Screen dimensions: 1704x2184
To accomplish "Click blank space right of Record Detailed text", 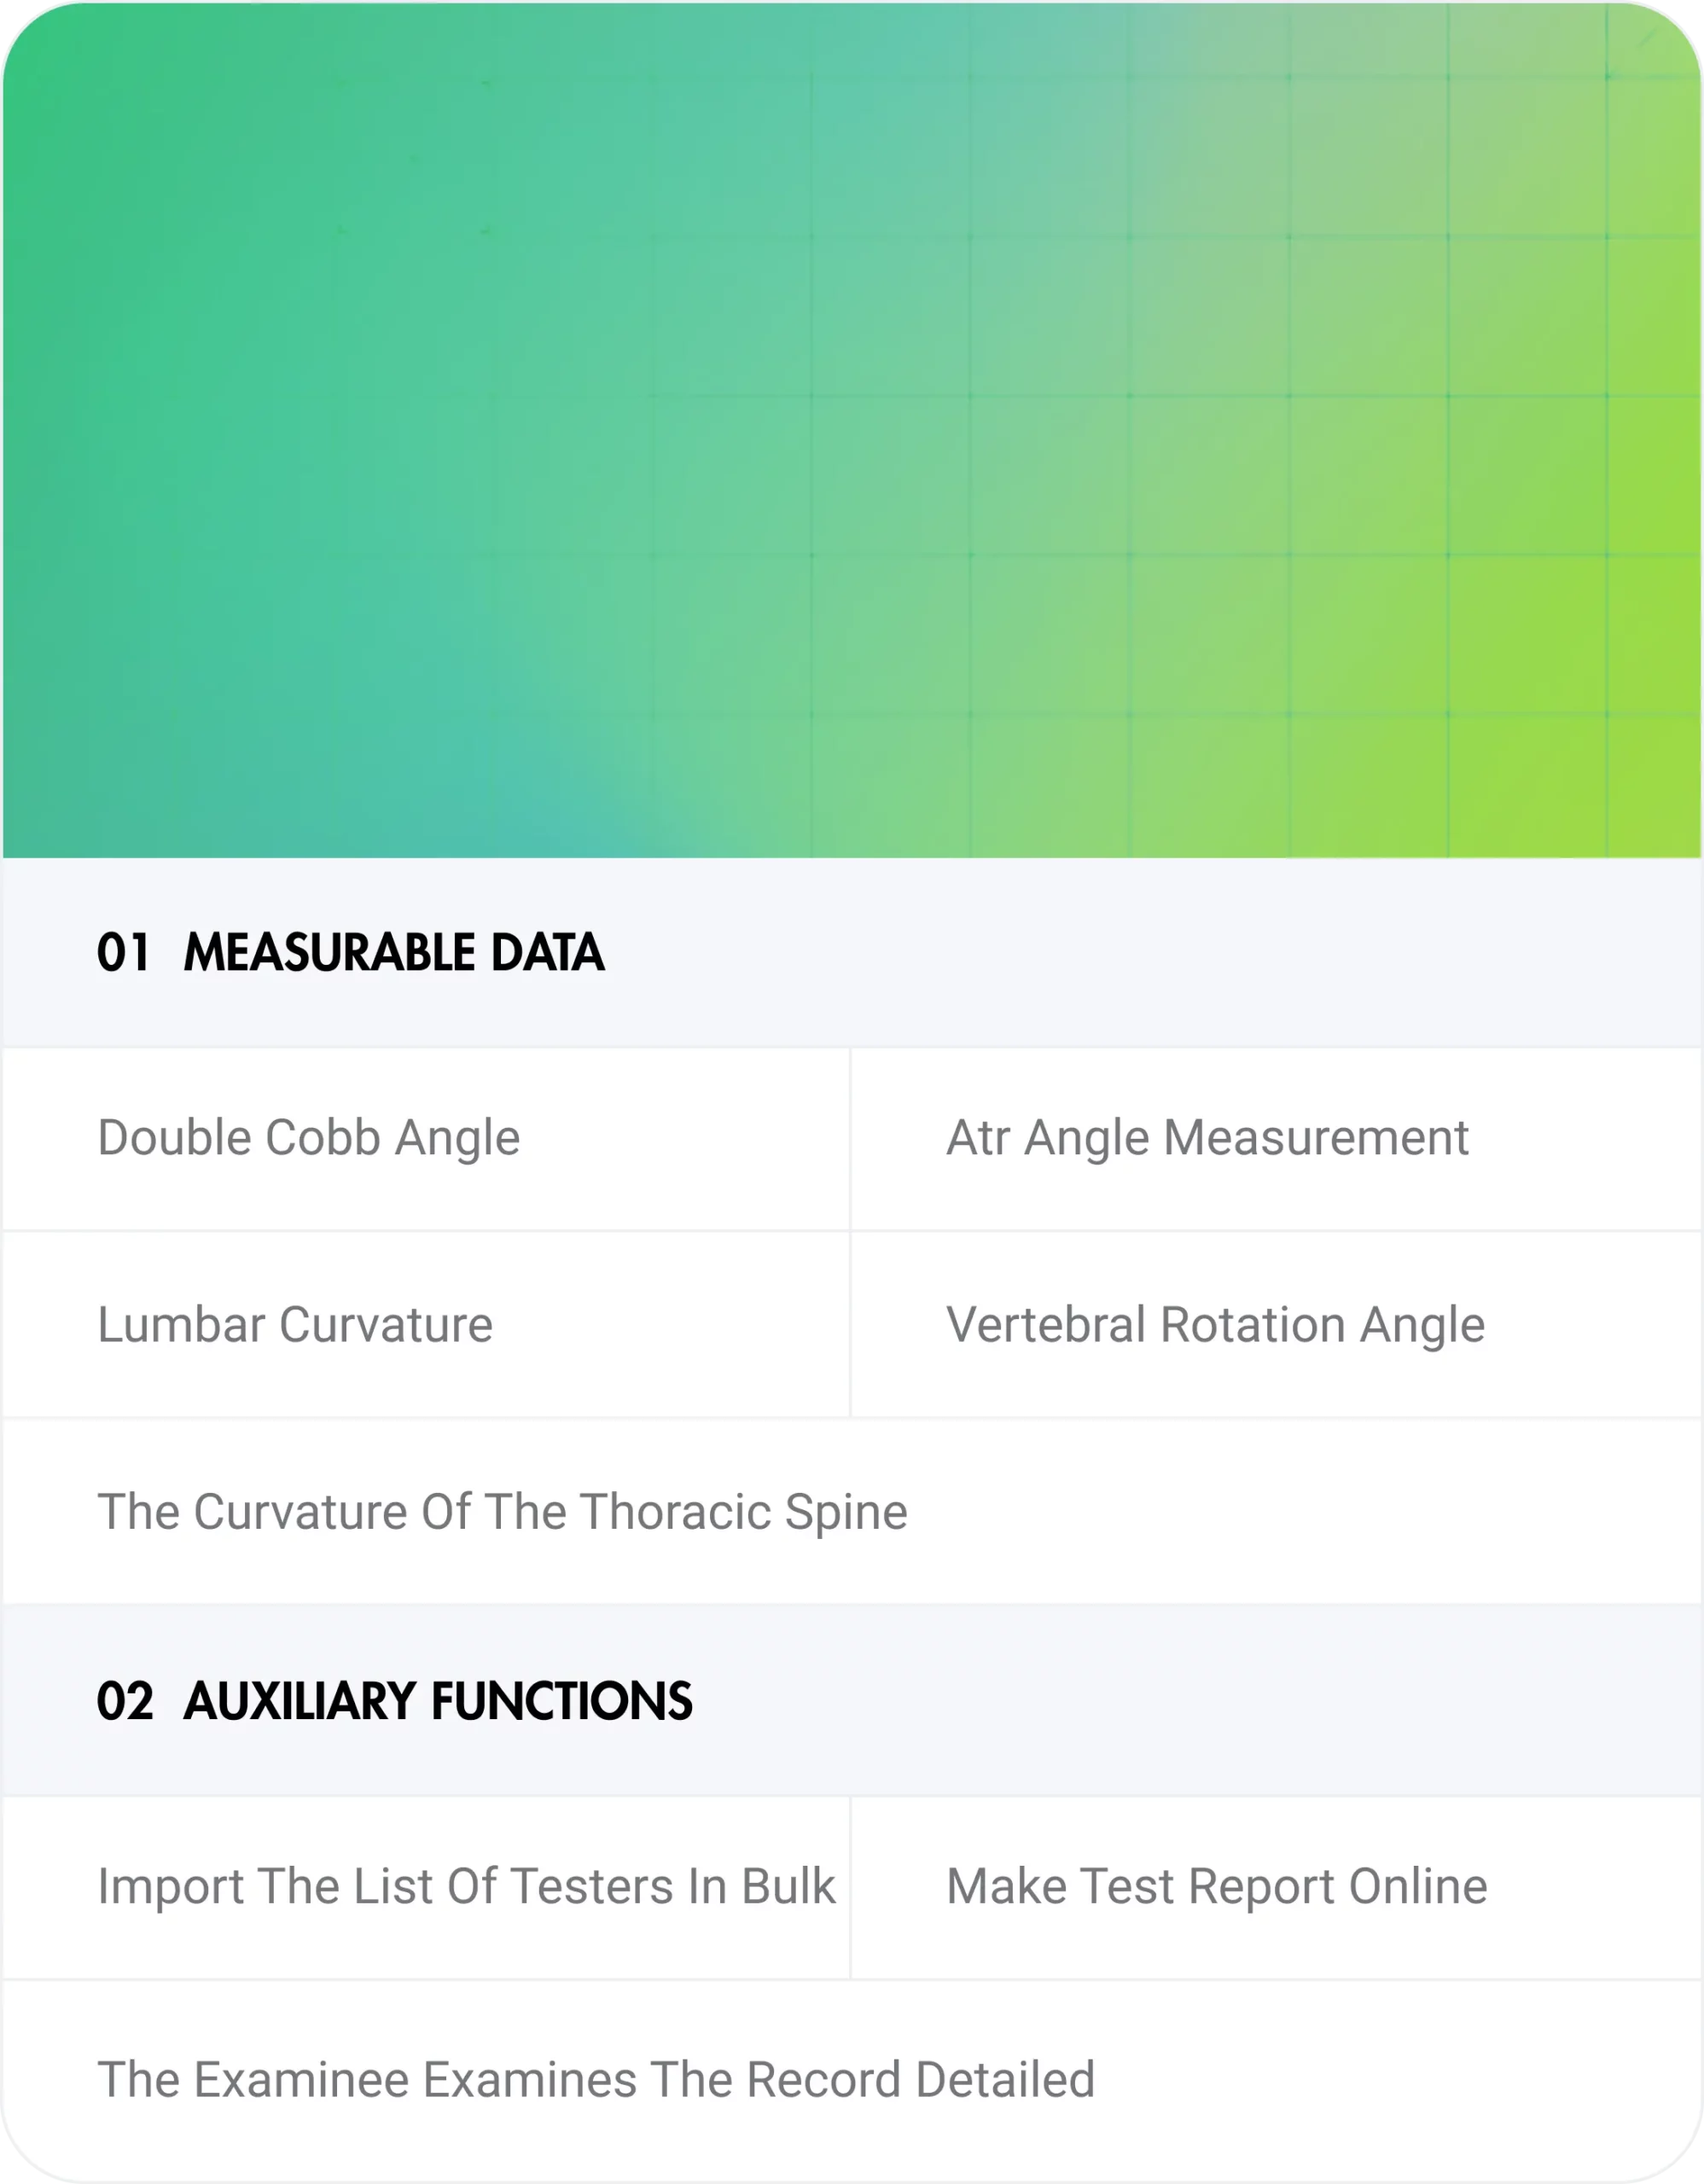I will [x=1400, y=2080].
